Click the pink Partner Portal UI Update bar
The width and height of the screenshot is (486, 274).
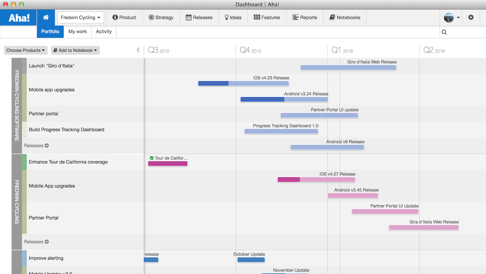[x=385, y=212]
